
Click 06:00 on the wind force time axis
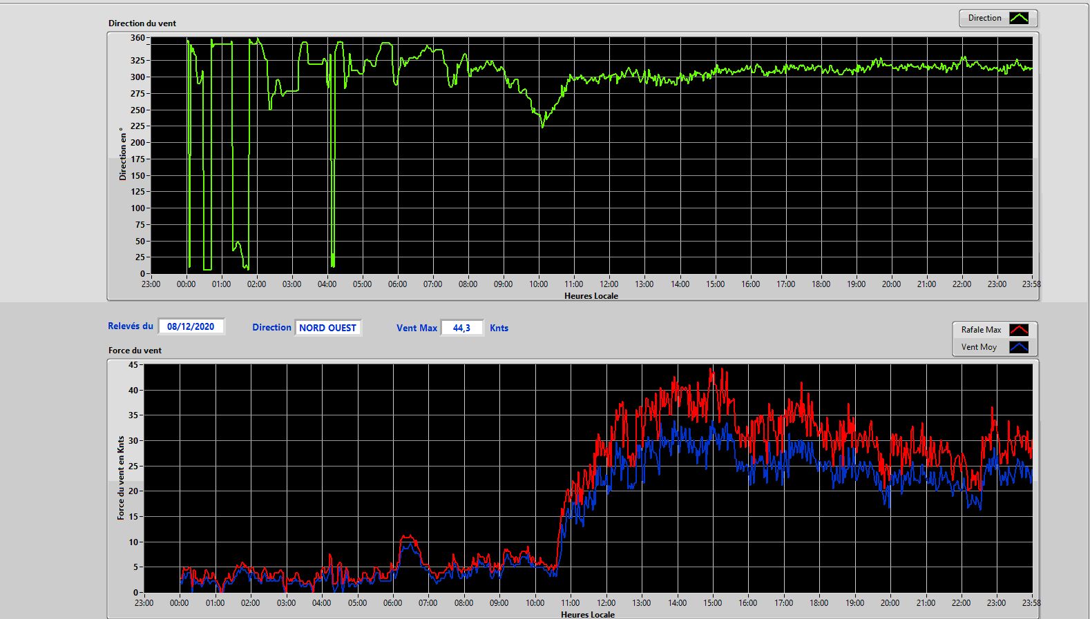[x=392, y=603]
